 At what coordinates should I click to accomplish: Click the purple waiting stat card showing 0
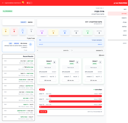pyautogui.click(x=42, y=32)
